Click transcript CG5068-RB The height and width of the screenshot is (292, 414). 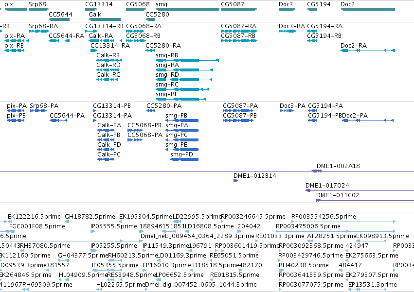point(135,41)
